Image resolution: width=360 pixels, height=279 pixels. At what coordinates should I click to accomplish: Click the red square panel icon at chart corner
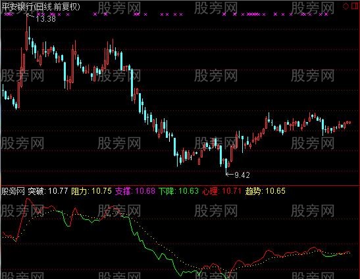[x=355, y=6]
